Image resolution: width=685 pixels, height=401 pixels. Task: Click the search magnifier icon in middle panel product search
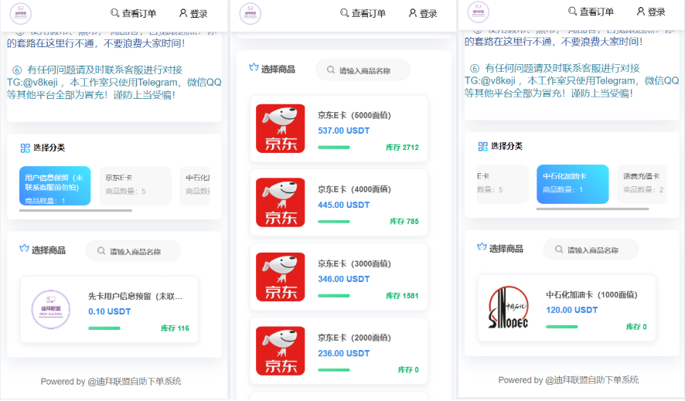(331, 70)
